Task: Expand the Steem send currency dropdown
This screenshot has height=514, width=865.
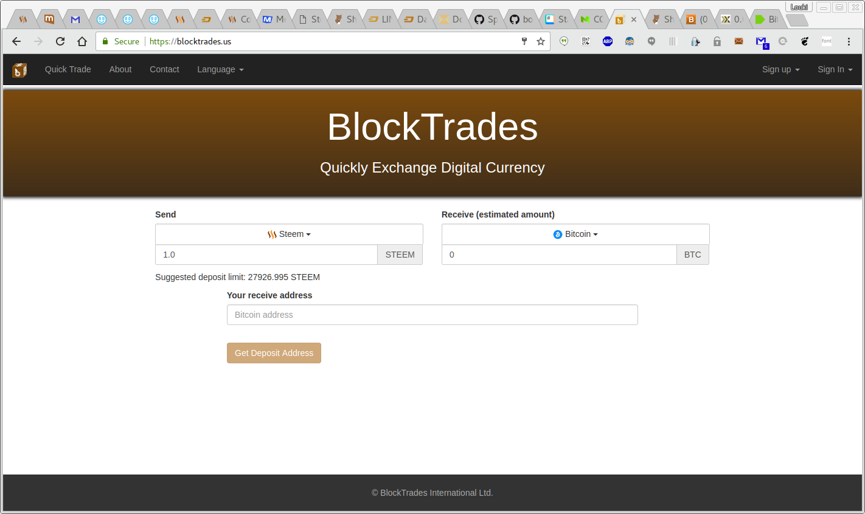Action: pyautogui.click(x=289, y=234)
